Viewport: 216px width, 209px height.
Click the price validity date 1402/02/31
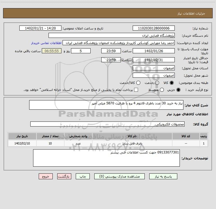point(154,60)
